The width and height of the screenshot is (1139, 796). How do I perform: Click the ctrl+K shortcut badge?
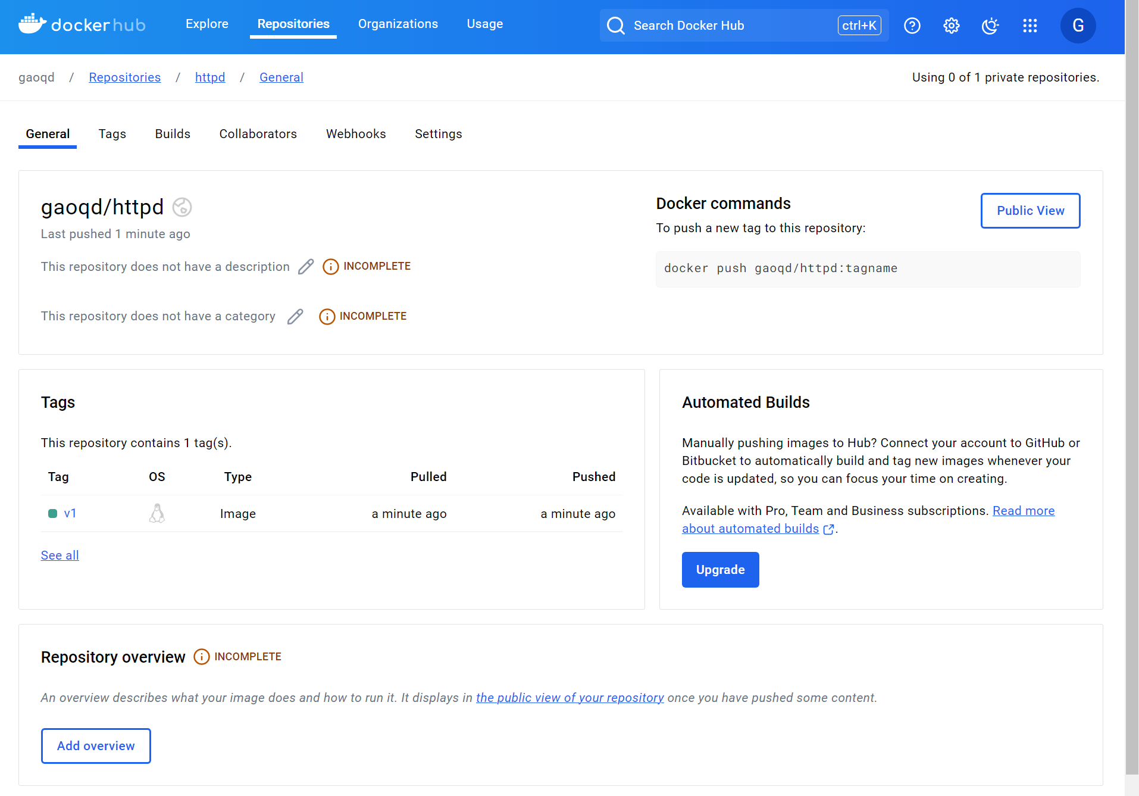pos(859,26)
